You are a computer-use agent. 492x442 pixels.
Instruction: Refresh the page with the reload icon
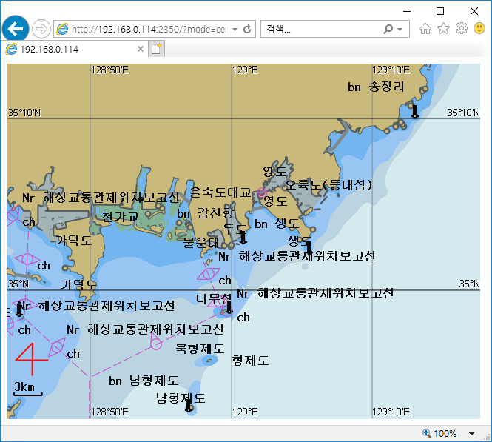click(x=247, y=30)
